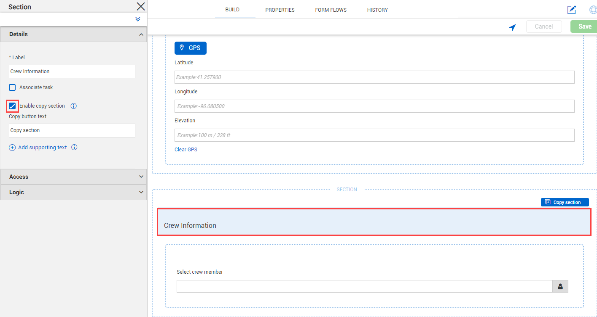Expand the Logic panel
Viewport: 597px width, 317px height.
point(73,192)
